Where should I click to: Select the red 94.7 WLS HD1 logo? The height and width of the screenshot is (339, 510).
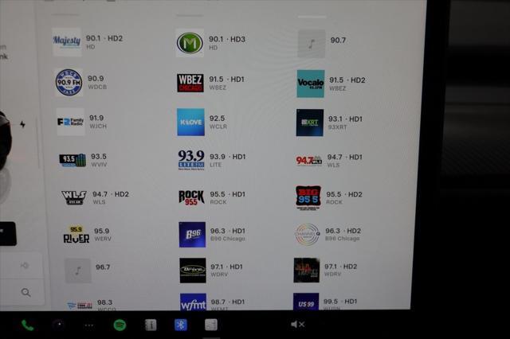click(x=309, y=161)
